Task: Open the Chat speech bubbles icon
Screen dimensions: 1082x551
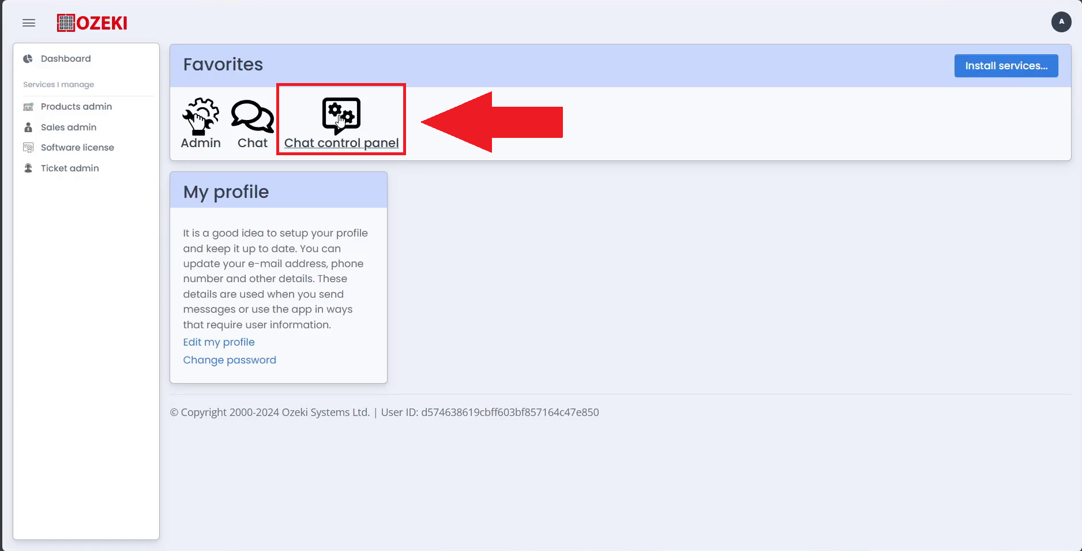Action: pyautogui.click(x=253, y=116)
